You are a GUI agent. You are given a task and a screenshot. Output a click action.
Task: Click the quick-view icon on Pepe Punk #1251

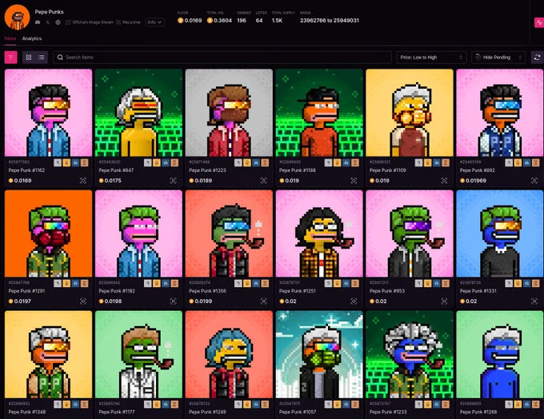(x=354, y=301)
